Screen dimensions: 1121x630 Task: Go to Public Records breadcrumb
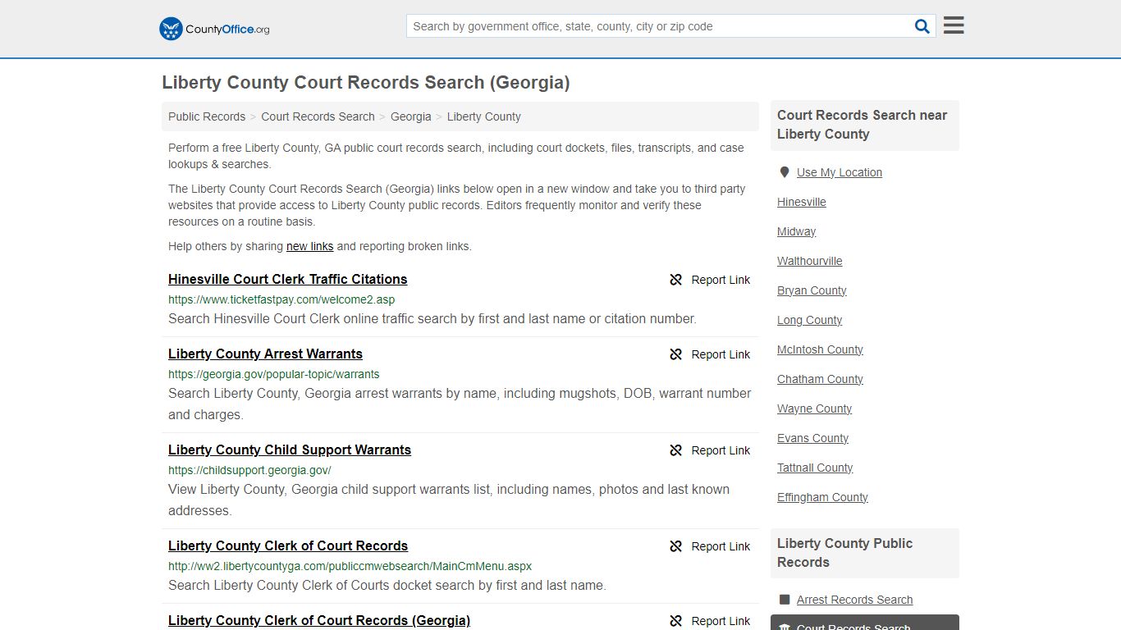pyautogui.click(x=207, y=116)
